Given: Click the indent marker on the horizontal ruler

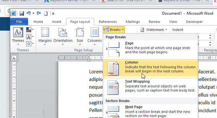Looking at the screenshot, I should (x=89, y=58).
